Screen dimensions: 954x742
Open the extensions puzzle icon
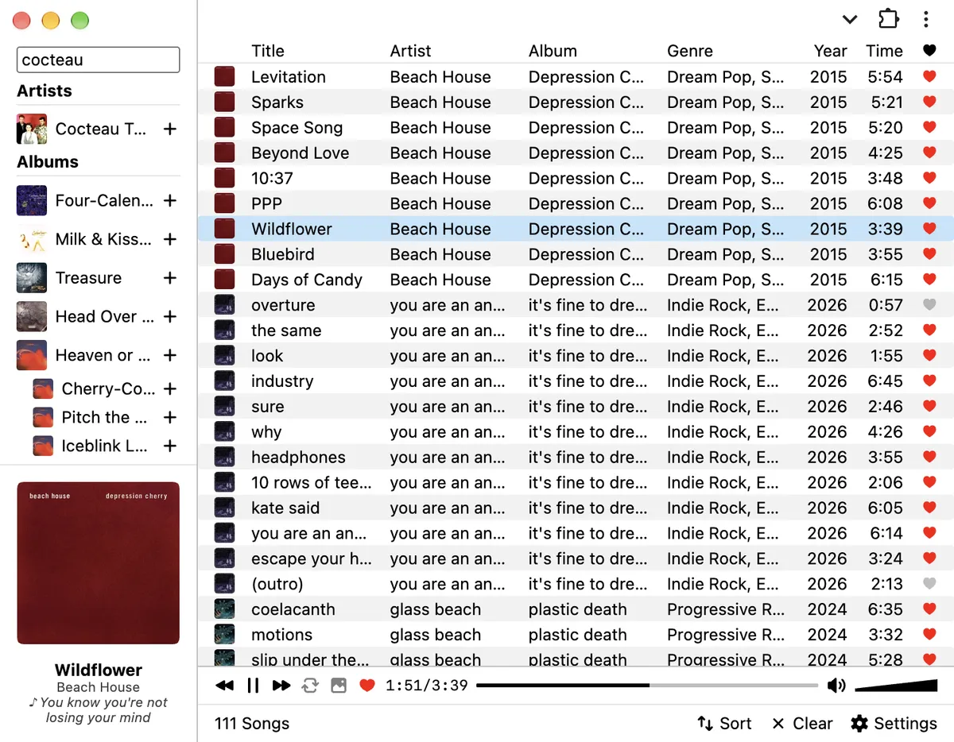888,19
